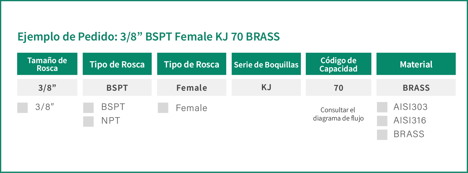Select the 70 capacity code cell
Image resolution: width=468 pixels, height=173 pixels.
pos(338,88)
